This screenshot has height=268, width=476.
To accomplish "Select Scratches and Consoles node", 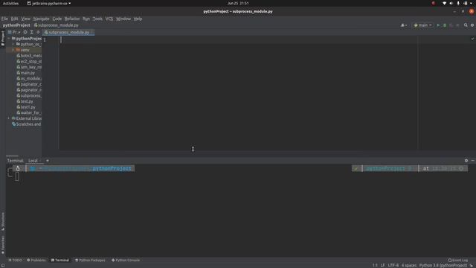I will click(x=27, y=124).
